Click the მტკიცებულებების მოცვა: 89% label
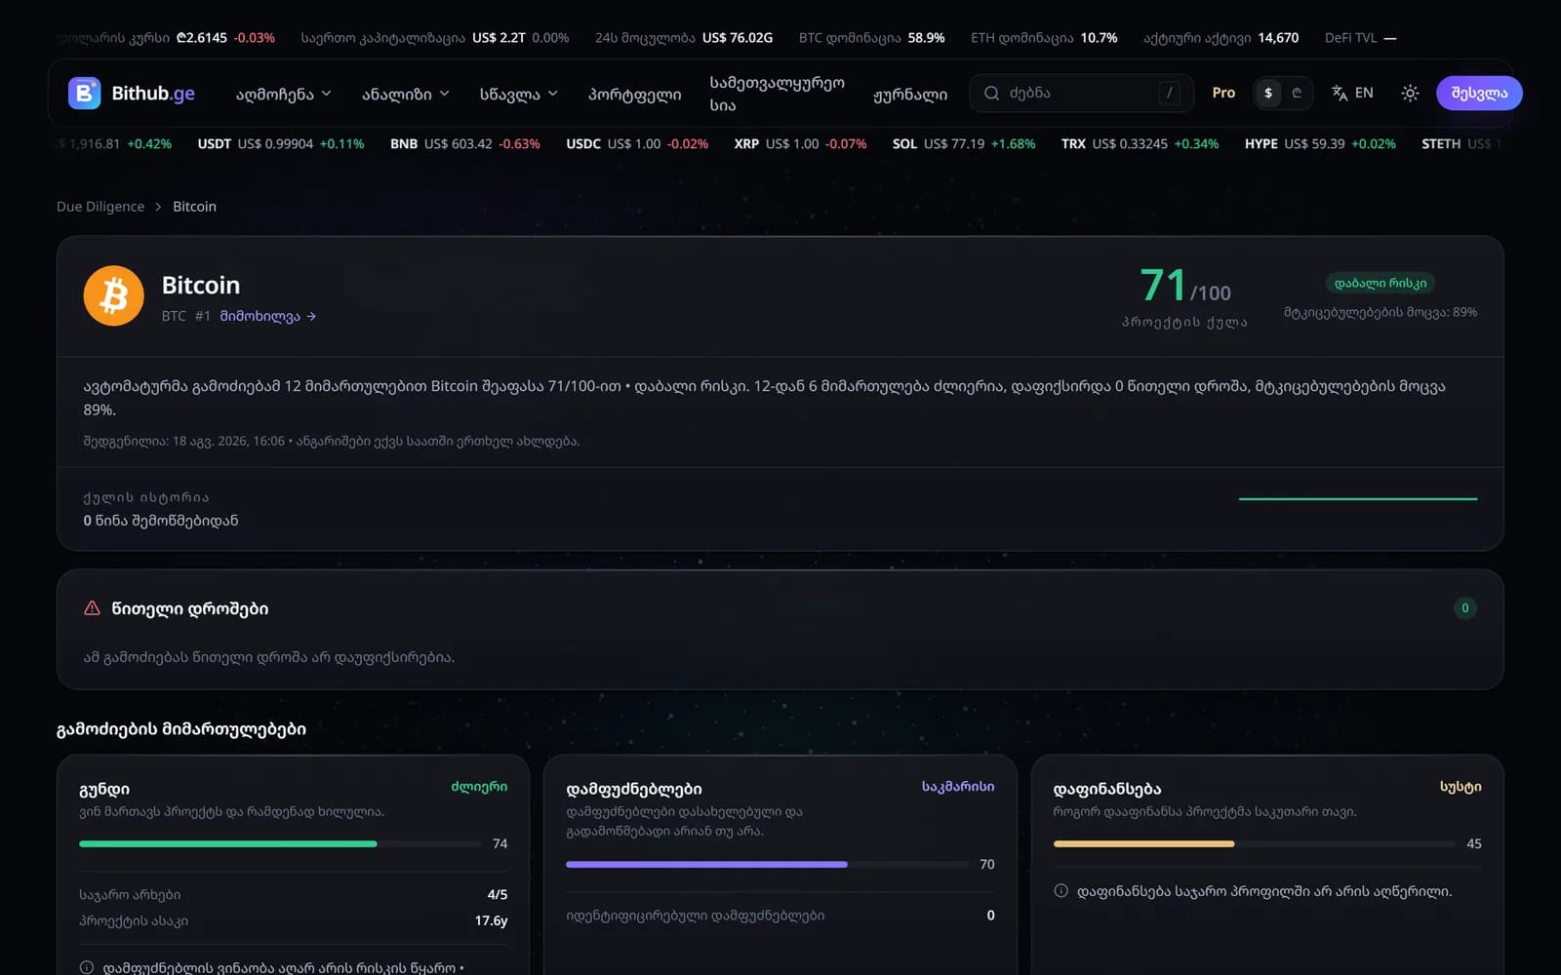The height and width of the screenshot is (975, 1561). (x=1381, y=312)
